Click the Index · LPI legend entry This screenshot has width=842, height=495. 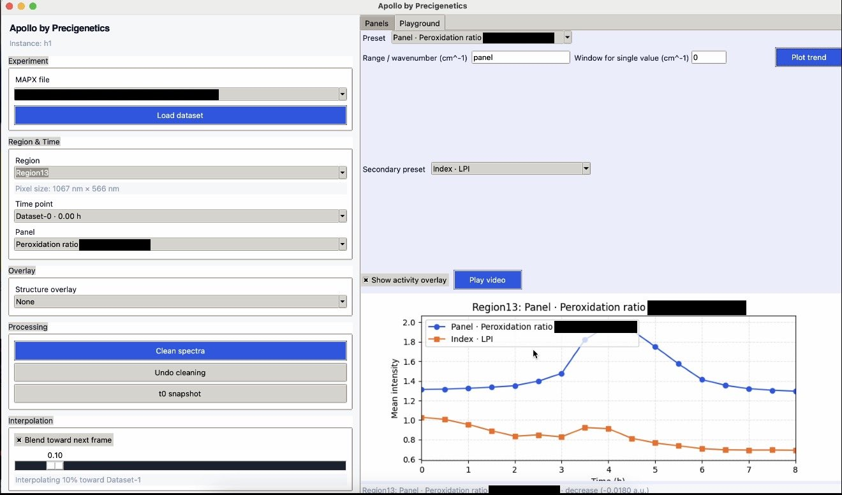tap(459, 339)
